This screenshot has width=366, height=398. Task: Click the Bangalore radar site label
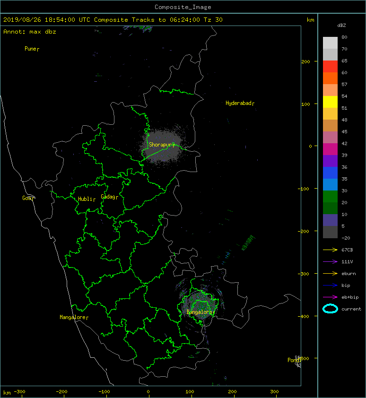(200, 312)
